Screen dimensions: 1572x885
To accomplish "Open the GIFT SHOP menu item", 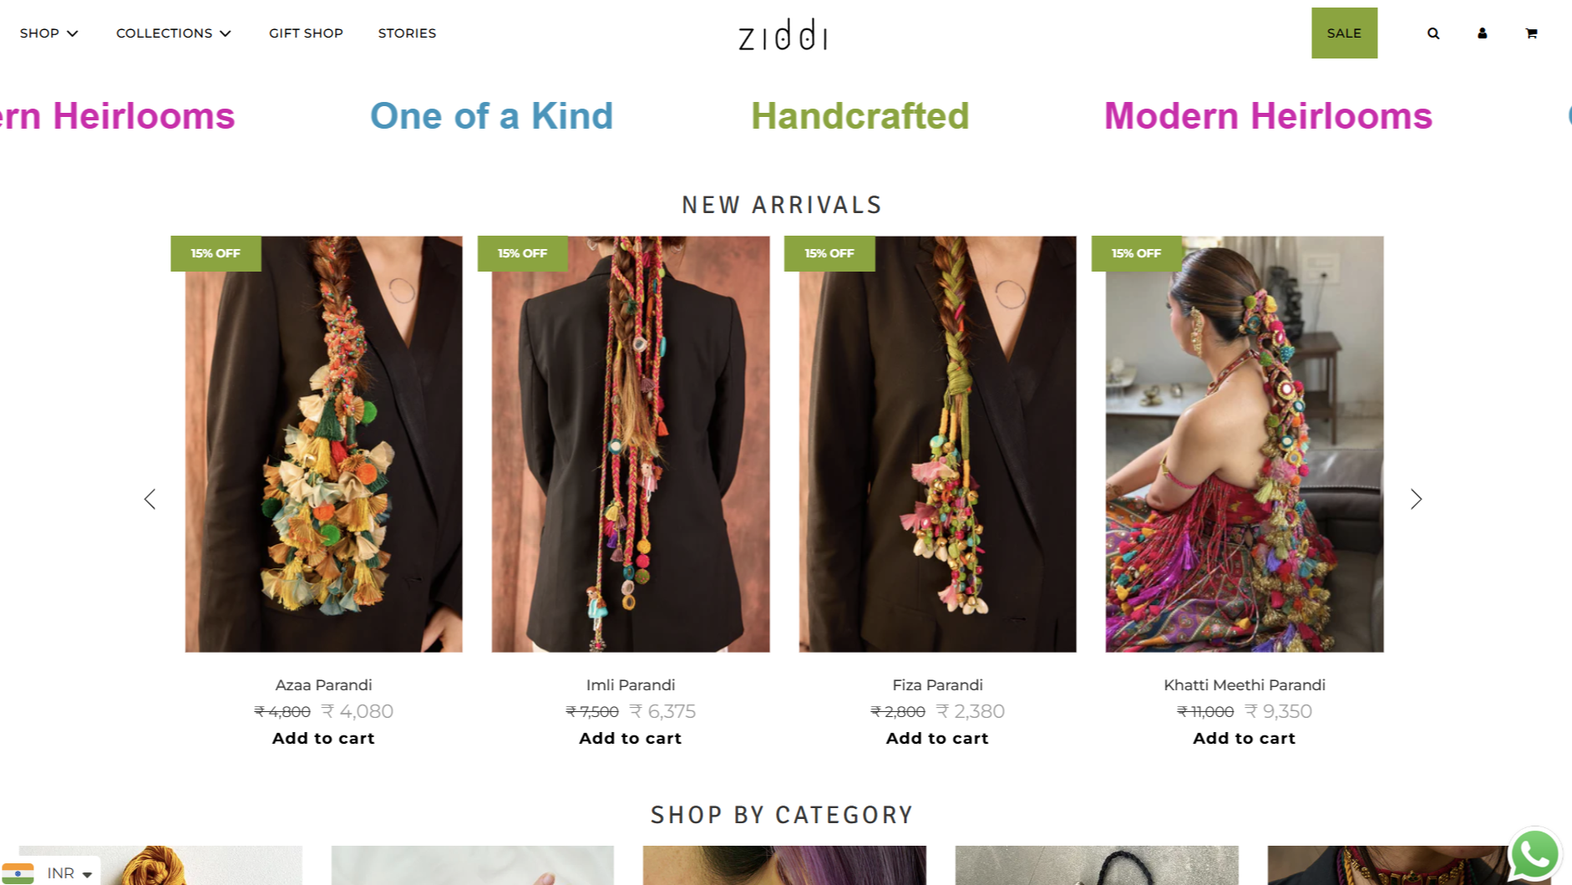I will (306, 33).
